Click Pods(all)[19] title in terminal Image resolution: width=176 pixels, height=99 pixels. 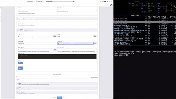(x=137, y=15)
